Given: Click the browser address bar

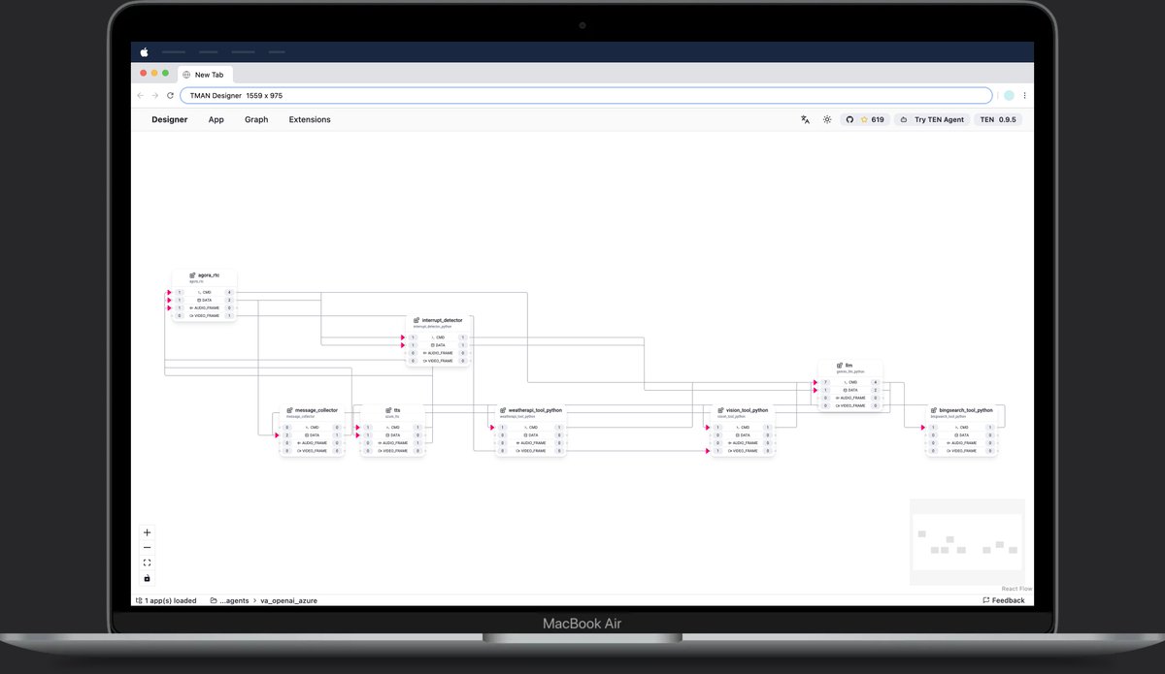Looking at the screenshot, I should tap(585, 96).
